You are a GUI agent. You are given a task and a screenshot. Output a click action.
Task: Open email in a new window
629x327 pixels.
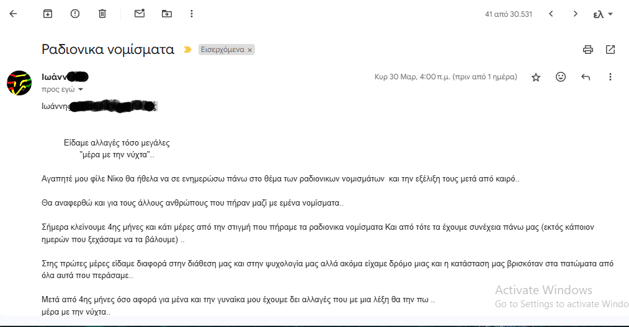point(610,50)
